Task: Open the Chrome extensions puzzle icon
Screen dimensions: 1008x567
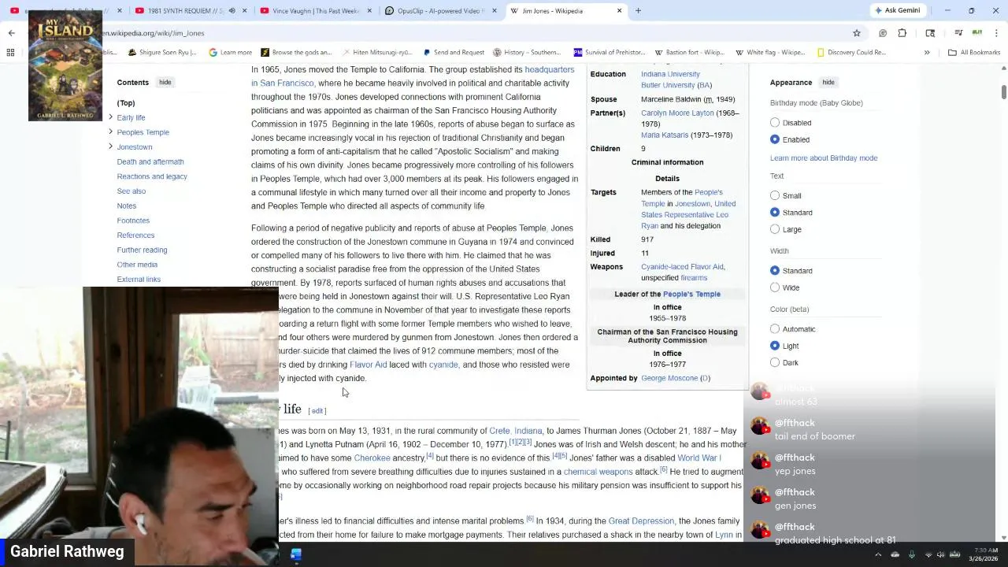Action: tap(902, 33)
